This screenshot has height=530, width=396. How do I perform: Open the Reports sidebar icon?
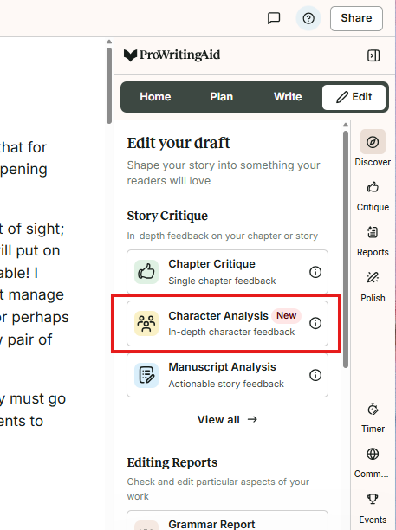[373, 232]
